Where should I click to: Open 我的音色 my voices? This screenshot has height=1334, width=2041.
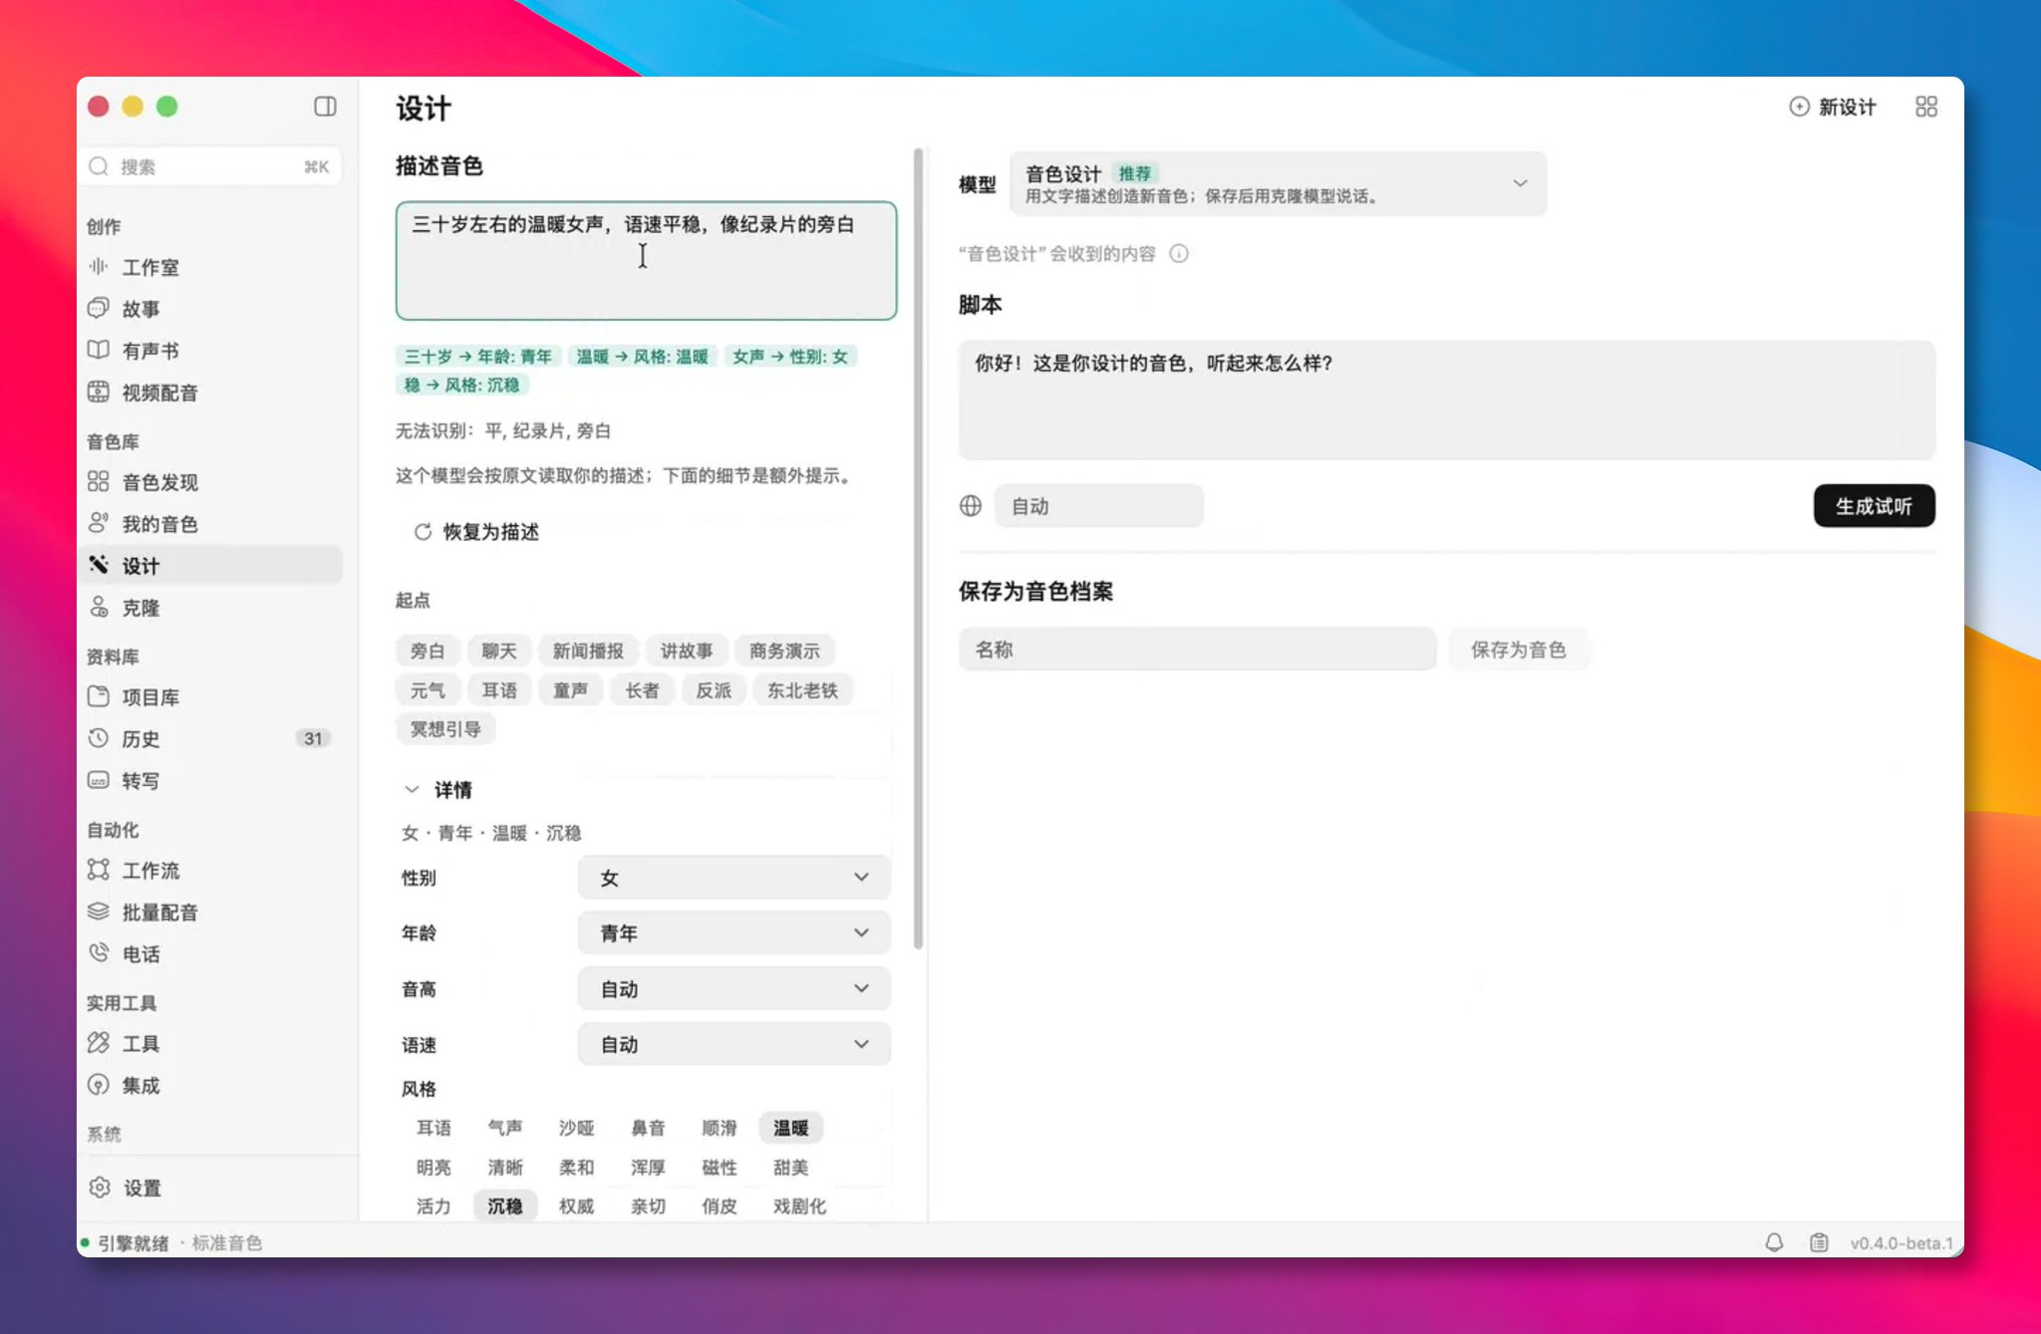159,524
